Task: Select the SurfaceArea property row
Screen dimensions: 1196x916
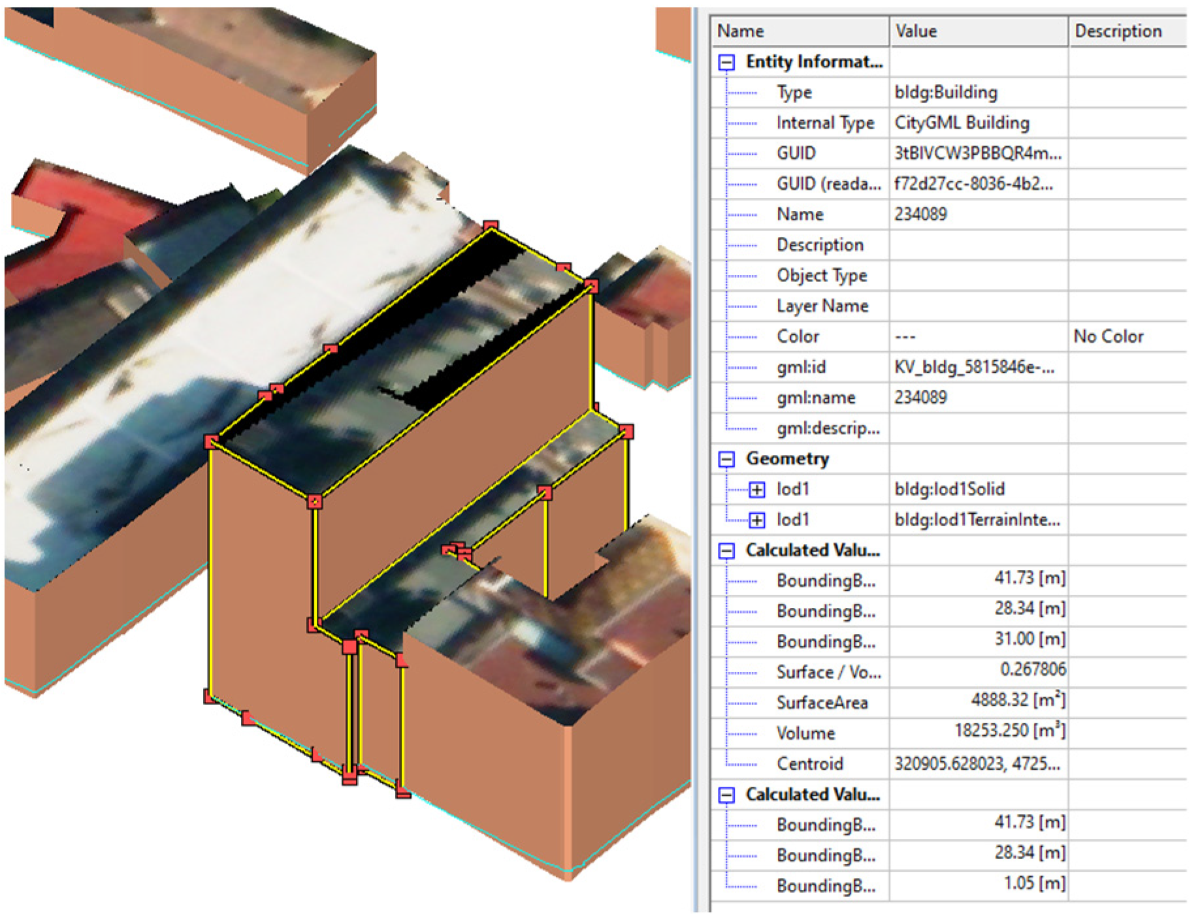Action: pos(822,703)
